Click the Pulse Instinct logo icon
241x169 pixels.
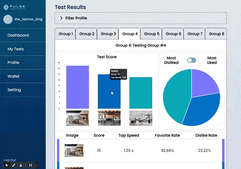click(x=6, y=8)
